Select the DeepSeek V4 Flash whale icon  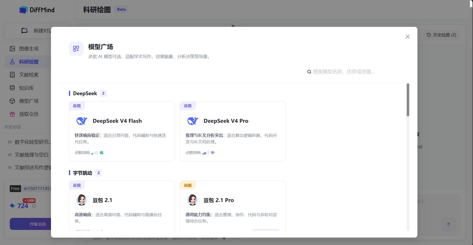pos(82,121)
